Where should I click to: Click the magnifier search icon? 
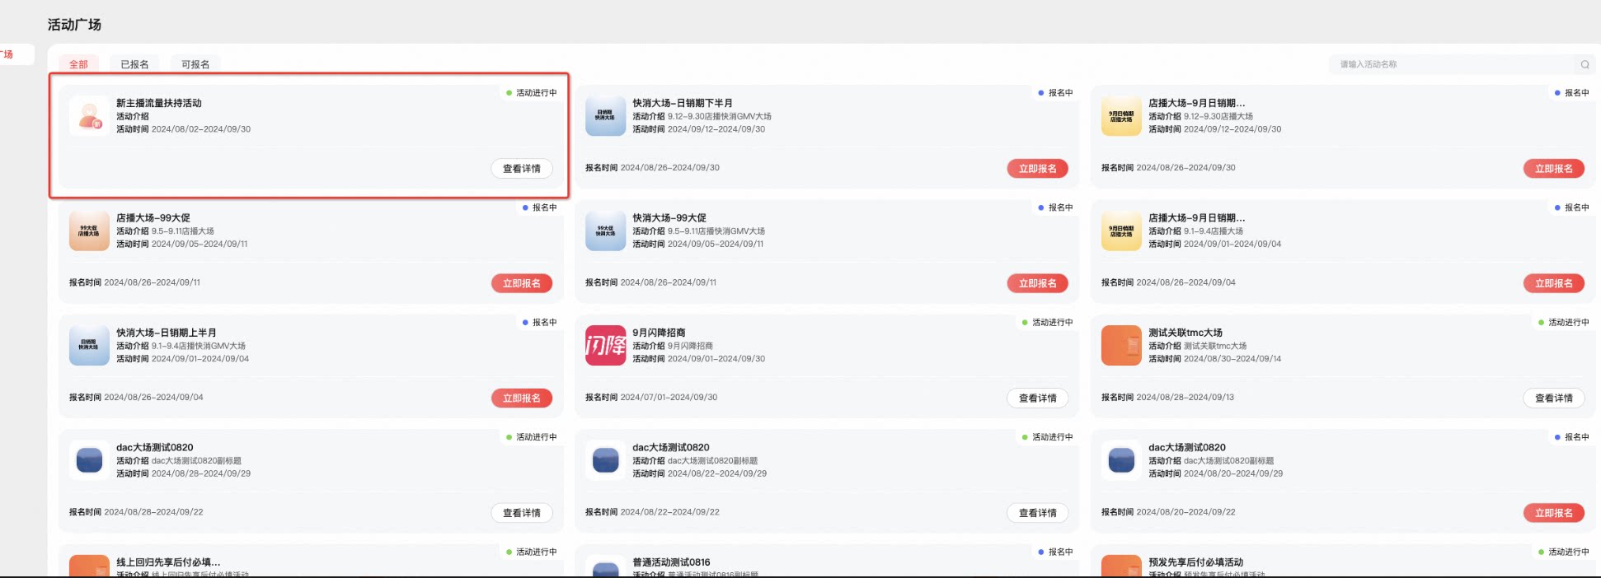(1585, 64)
